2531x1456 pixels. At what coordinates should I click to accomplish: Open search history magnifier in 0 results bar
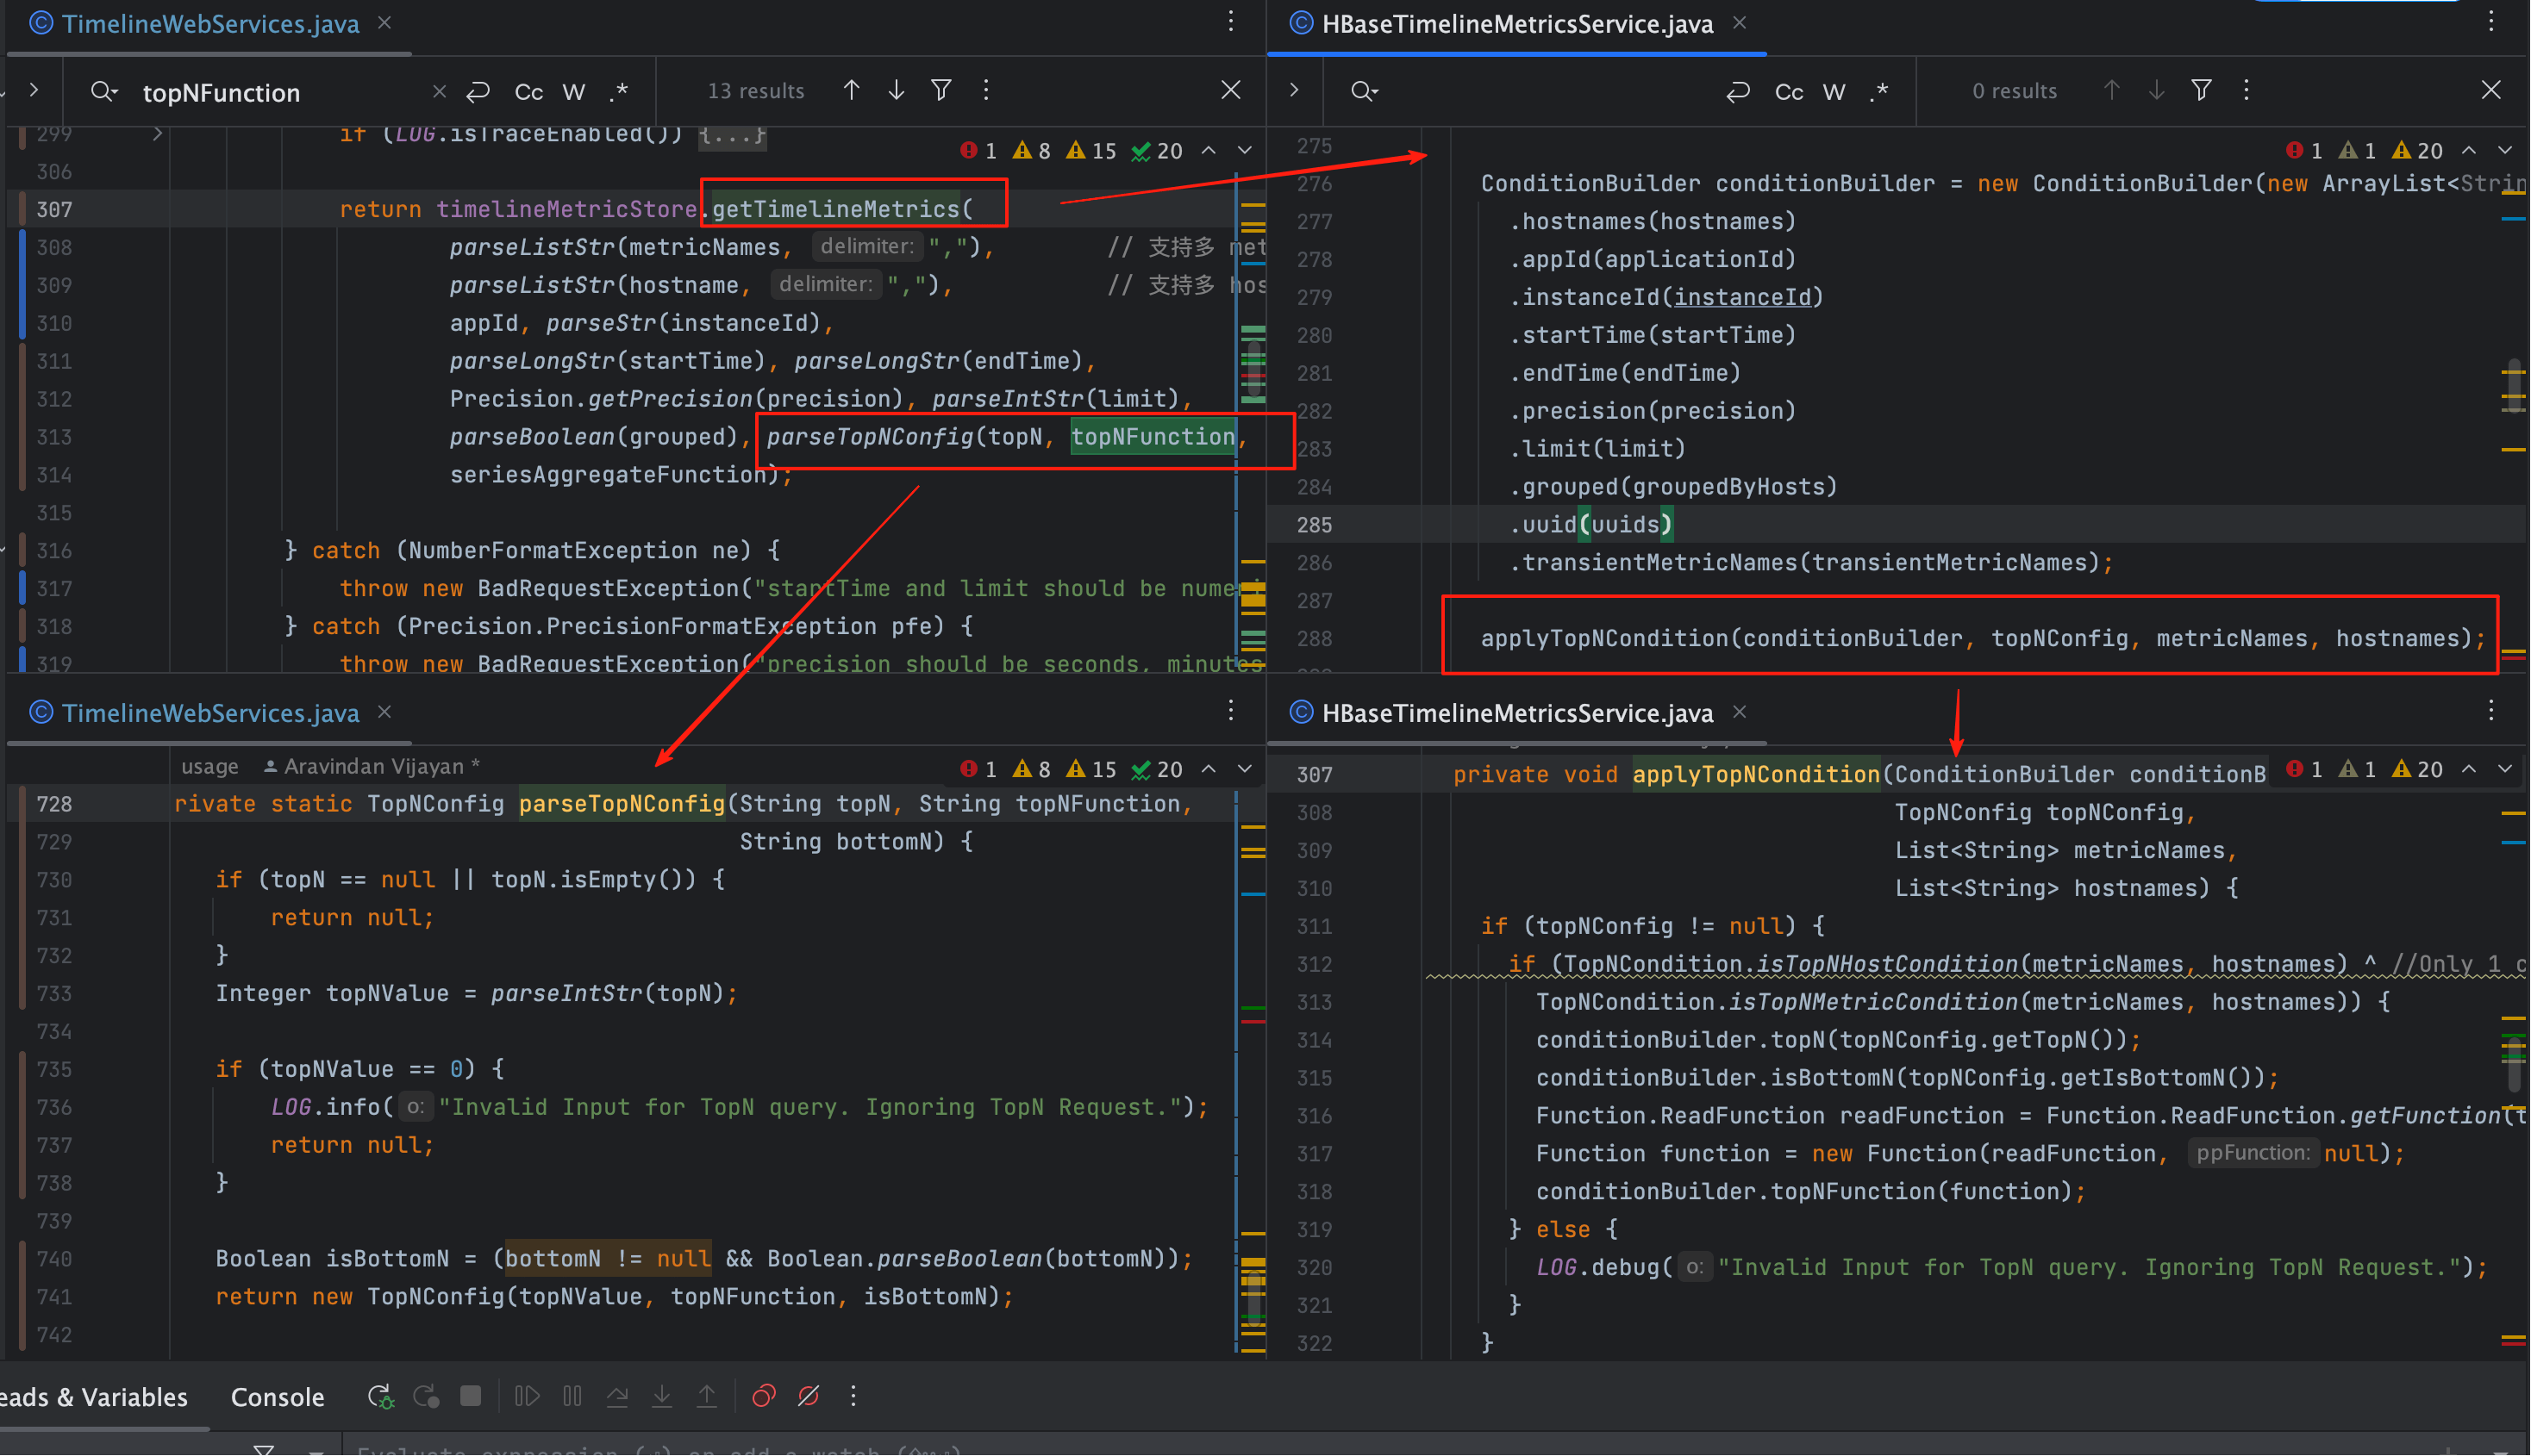coord(1365,92)
